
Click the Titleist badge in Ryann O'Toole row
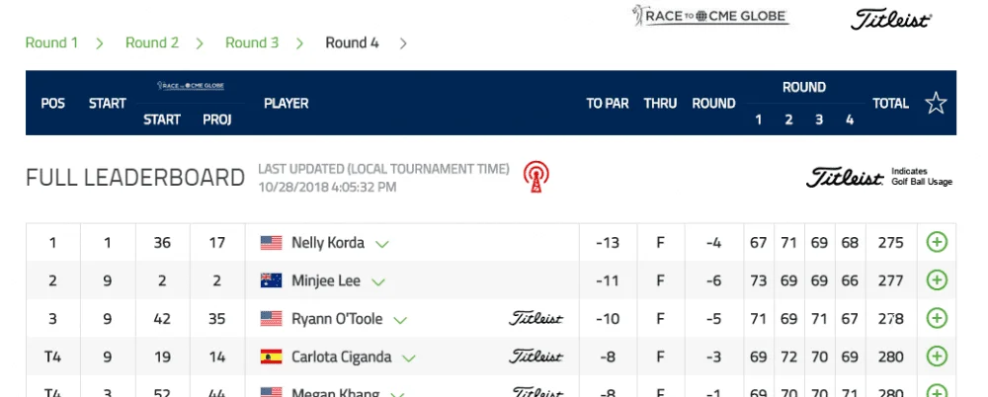[x=535, y=318]
